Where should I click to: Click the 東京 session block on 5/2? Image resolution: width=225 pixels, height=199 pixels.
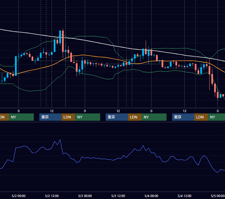pyautogui.click(x=50, y=117)
